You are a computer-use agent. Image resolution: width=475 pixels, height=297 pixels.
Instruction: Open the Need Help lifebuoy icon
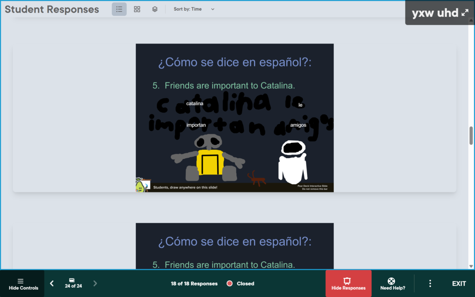[392, 281]
